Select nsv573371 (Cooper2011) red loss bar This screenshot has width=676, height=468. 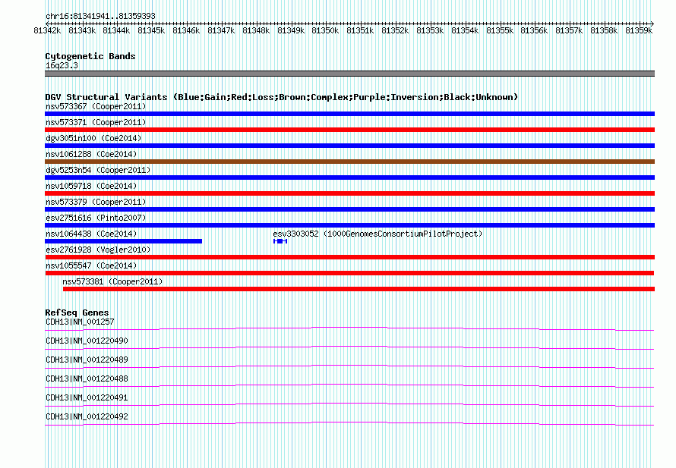tap(349, 130)
